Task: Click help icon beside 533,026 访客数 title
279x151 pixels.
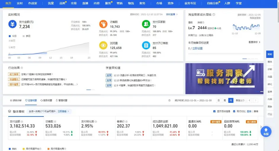Action: [x=55, y=121]
